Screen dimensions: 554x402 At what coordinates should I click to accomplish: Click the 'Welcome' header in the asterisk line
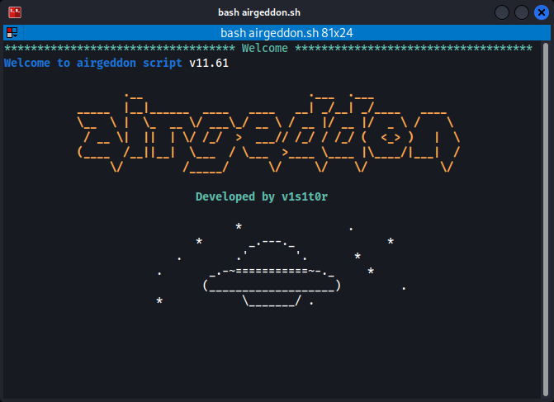265,48
